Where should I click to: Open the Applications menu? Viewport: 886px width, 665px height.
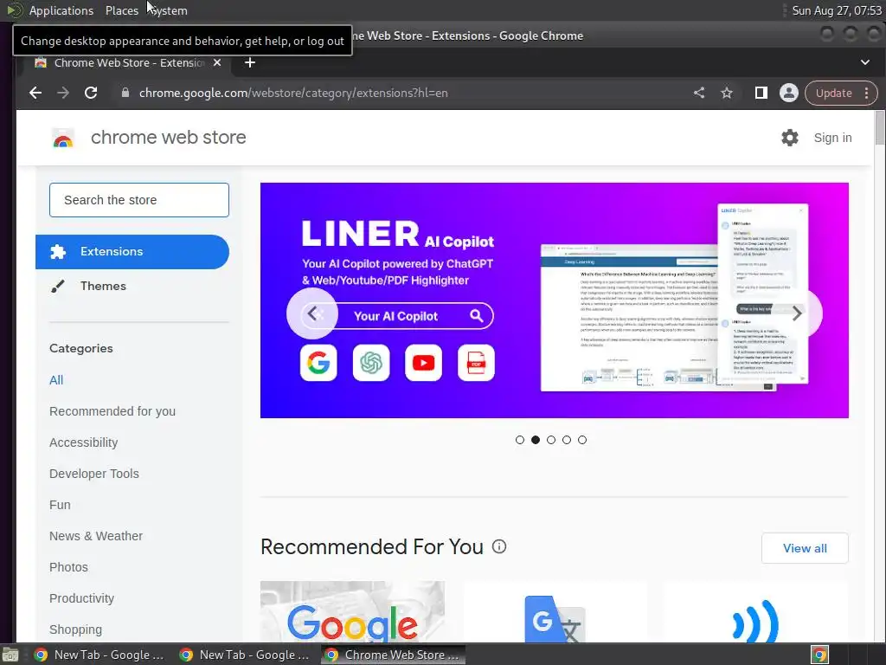tap(61, 10)
